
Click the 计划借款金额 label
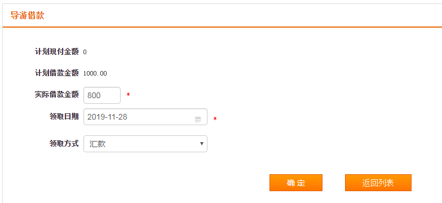tap(56, 73)
